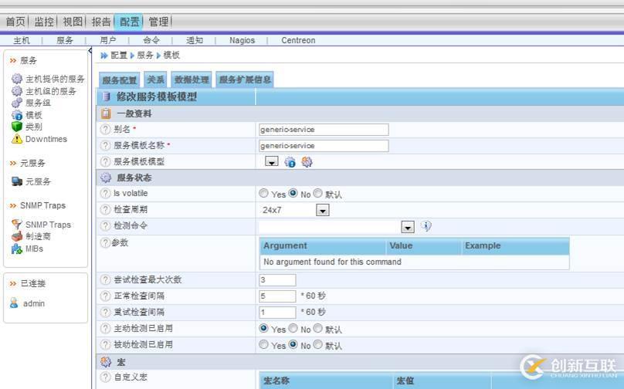This screenshot has height=389, width=624.
Task: Click the 尝试检查最大次数 input field
Action: (277, 280)
